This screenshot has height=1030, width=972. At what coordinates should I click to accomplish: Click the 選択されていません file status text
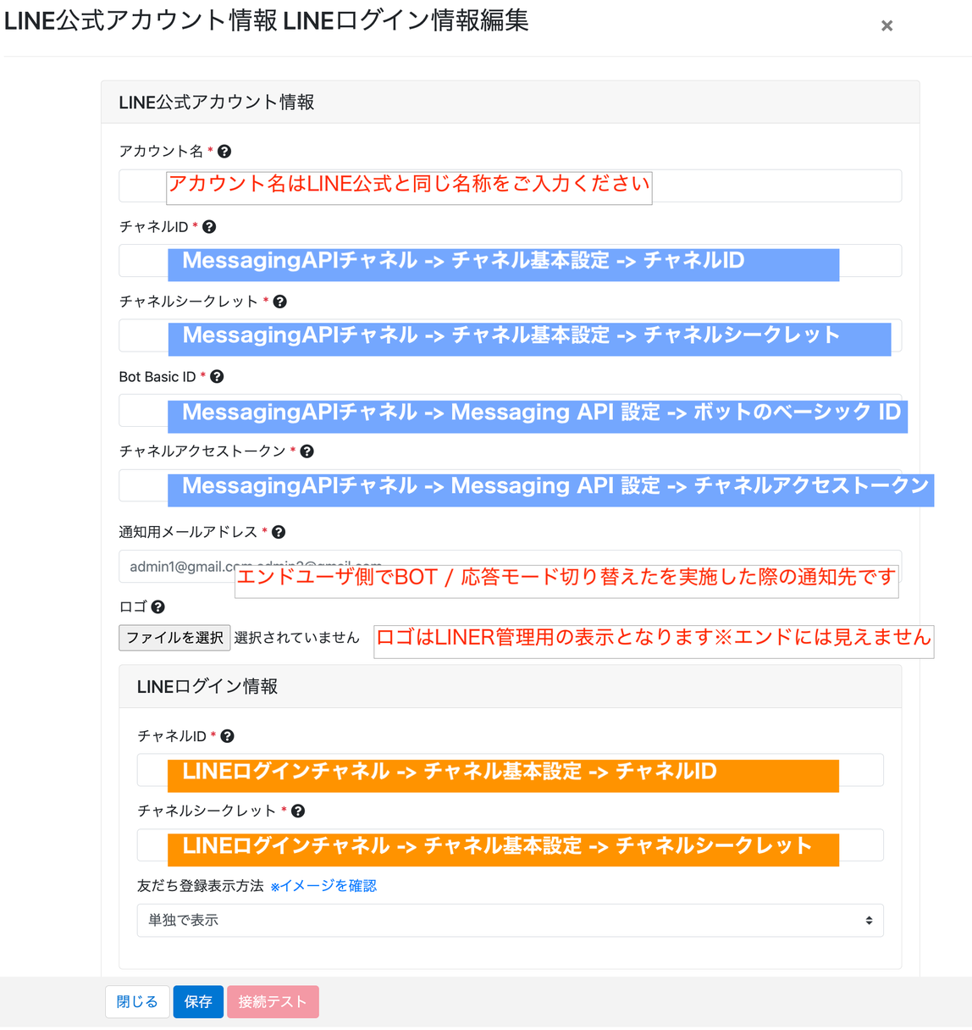(x=296, y=638)
